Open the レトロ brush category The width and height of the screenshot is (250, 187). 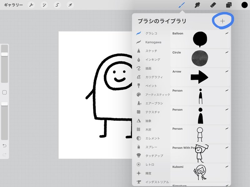pyautogui.click(x=151, y=165)
